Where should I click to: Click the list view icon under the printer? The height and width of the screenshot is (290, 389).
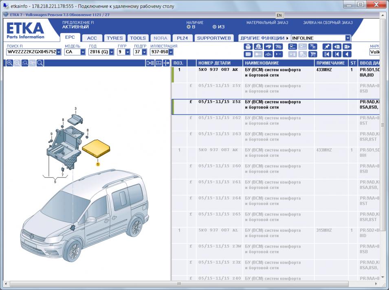(248, 54)
